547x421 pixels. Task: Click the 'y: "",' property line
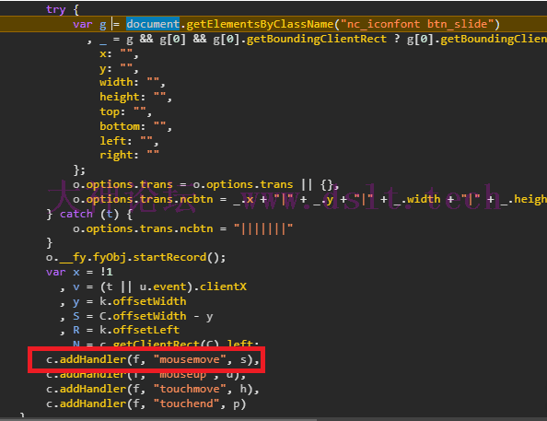119,68
